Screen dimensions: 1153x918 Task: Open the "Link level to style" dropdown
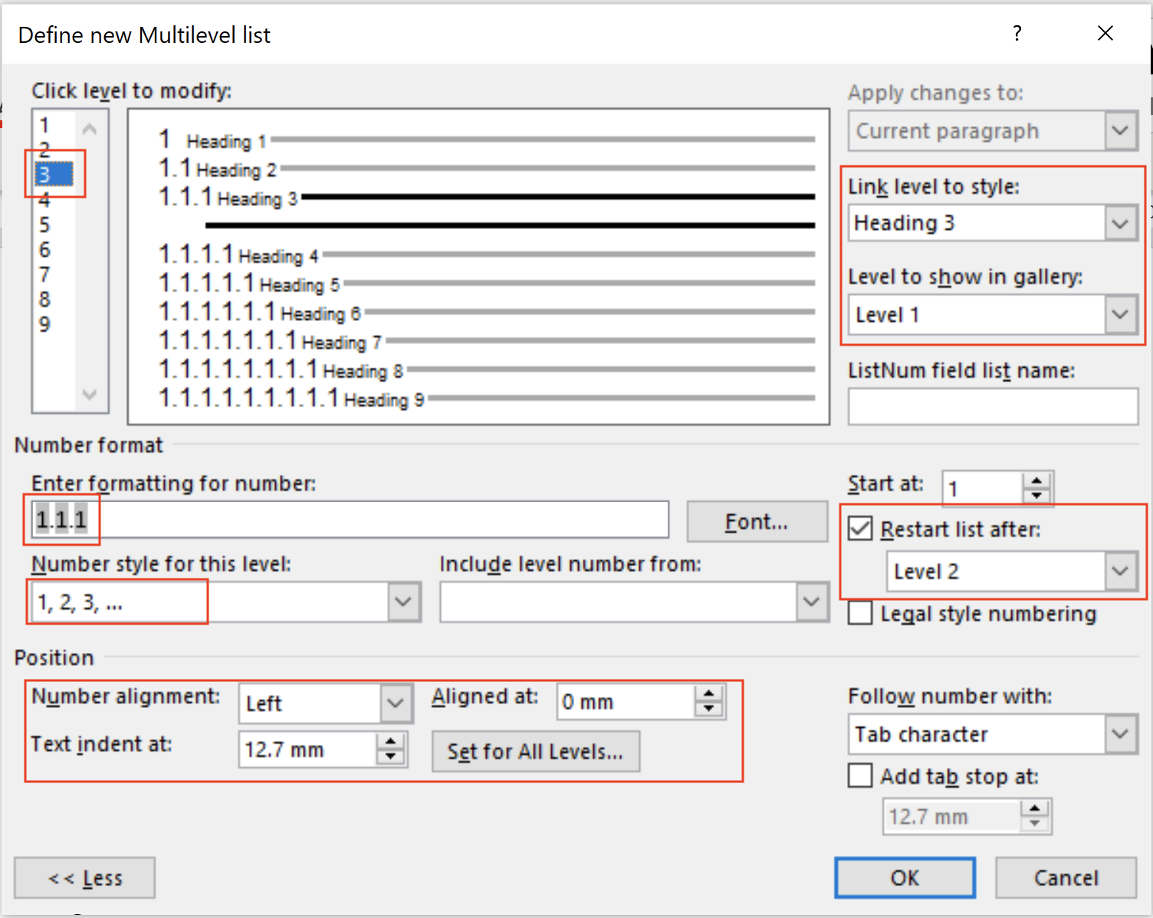tap(1120, 223)
